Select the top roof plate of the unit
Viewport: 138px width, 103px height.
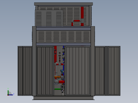pyautogui.click(x=63, y=4)
